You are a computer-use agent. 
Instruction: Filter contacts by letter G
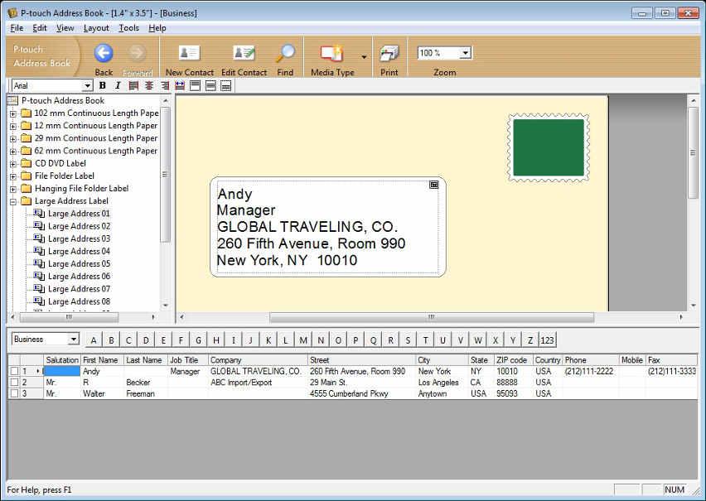[198, 340]
